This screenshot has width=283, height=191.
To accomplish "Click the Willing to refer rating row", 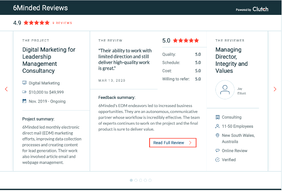I will pyautogui.click(x=182, y=79).
